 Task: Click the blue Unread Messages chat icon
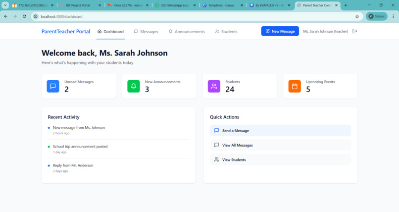click(53, 86)
